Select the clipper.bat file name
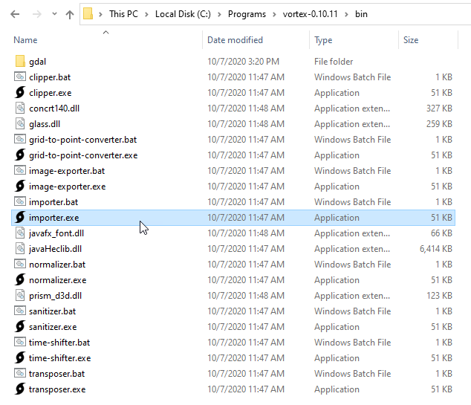471x405 pixels. coord(50,77)
